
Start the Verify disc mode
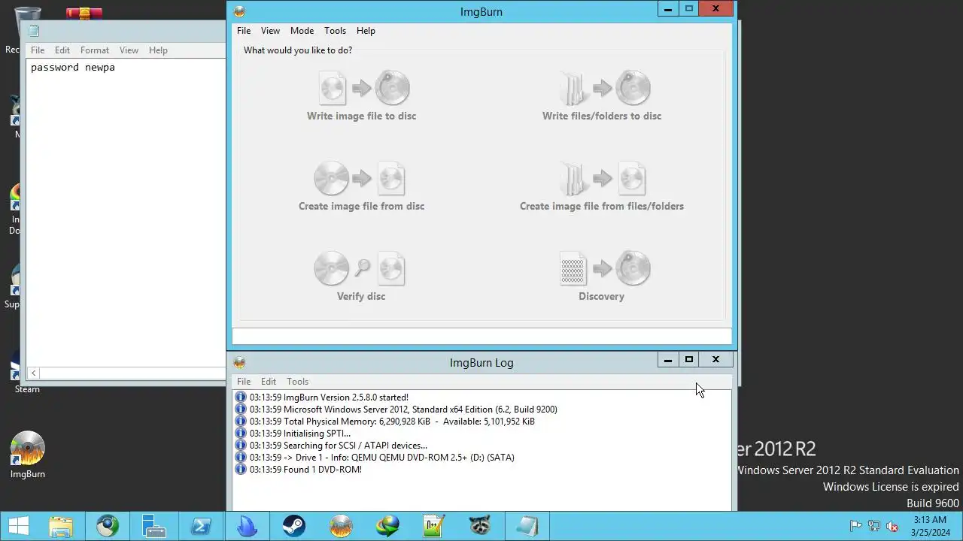pyautogui.click(x=361, y=276)
